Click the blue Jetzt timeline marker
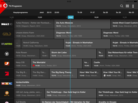Screen dimensions: 138x103 tap(71, 17)
